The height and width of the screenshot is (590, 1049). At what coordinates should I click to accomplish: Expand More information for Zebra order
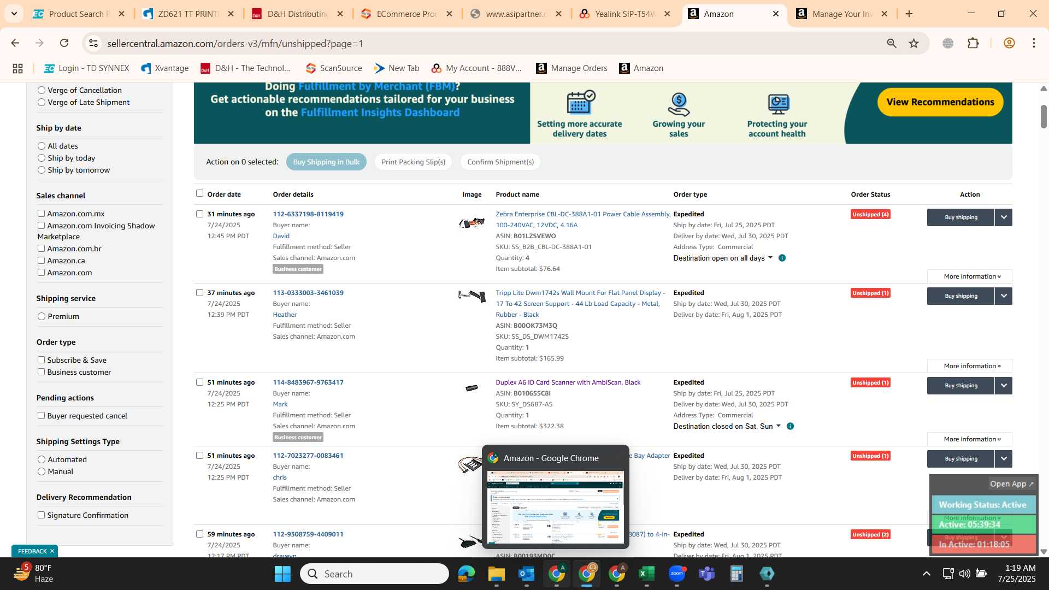point(970,276)
